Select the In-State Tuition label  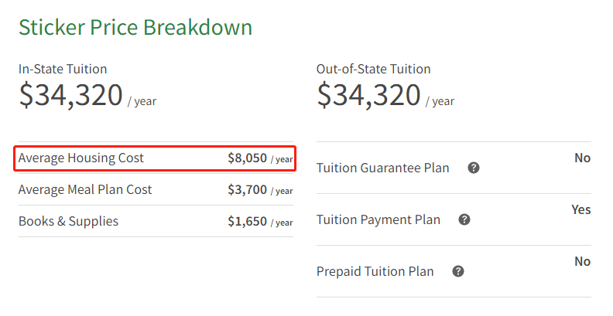point(63,69)
